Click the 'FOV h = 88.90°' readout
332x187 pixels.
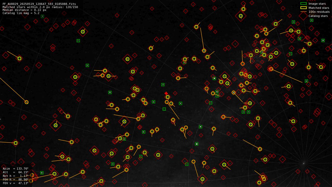pos(16,179)
